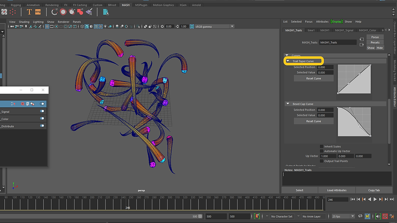The image size is (397, 223).
Task: Click the cache document icon in MASH editor row
Action: tap(27, 104)
